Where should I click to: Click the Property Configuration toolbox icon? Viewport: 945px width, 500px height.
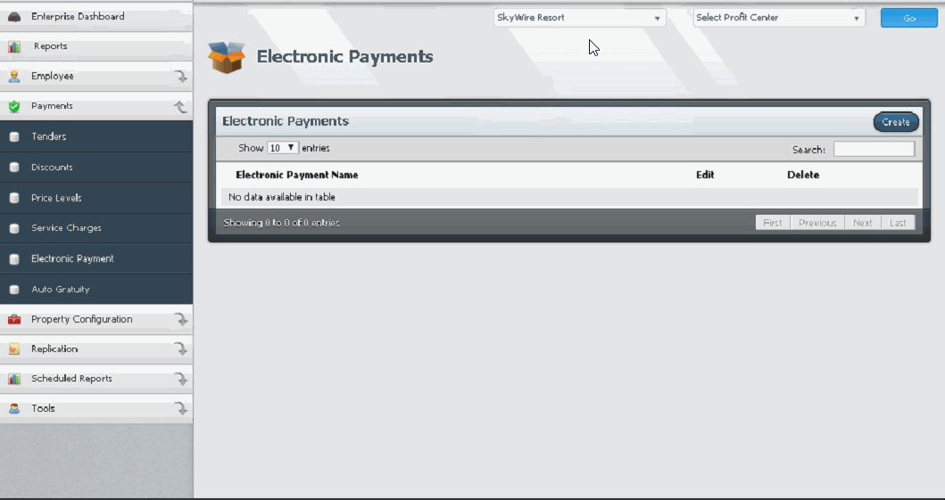(14, 319)
